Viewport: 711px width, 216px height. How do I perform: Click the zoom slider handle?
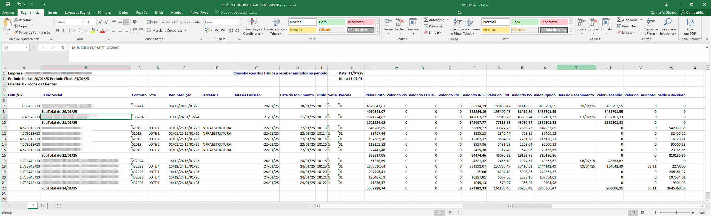tap(677, 213)
